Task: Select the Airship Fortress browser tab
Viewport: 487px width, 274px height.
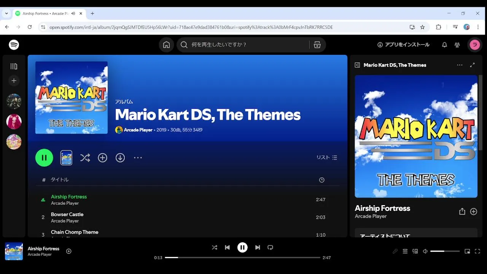Action: [x=49, y=13]
